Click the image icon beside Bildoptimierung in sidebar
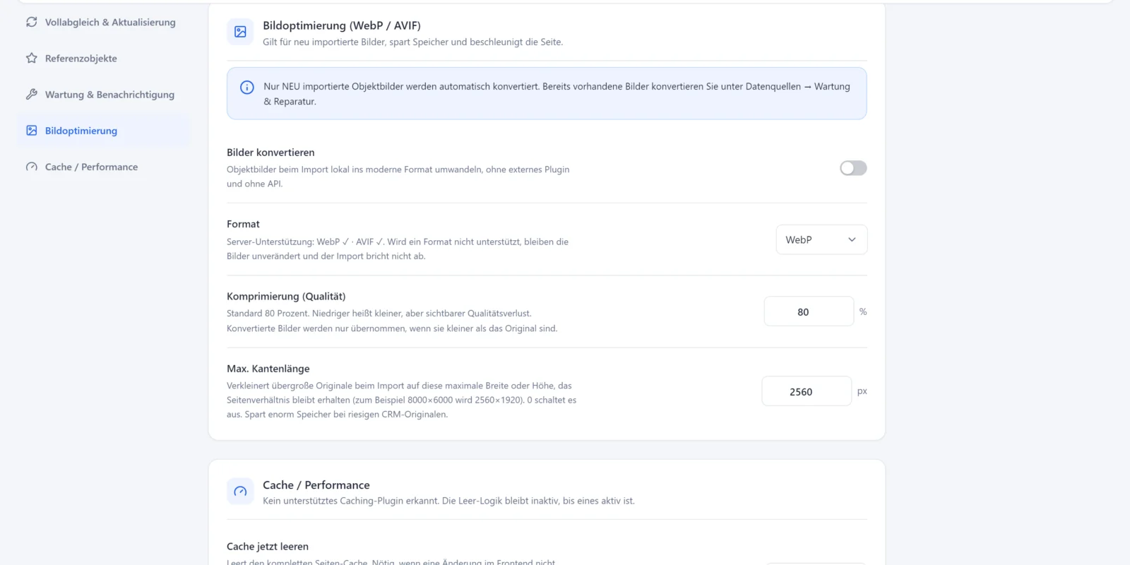 coord(31,131)
